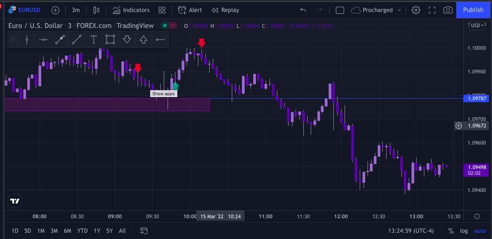Switch to the 1Y range tab
The height and width of the screenshot is (239, 492).
[97, 230]
